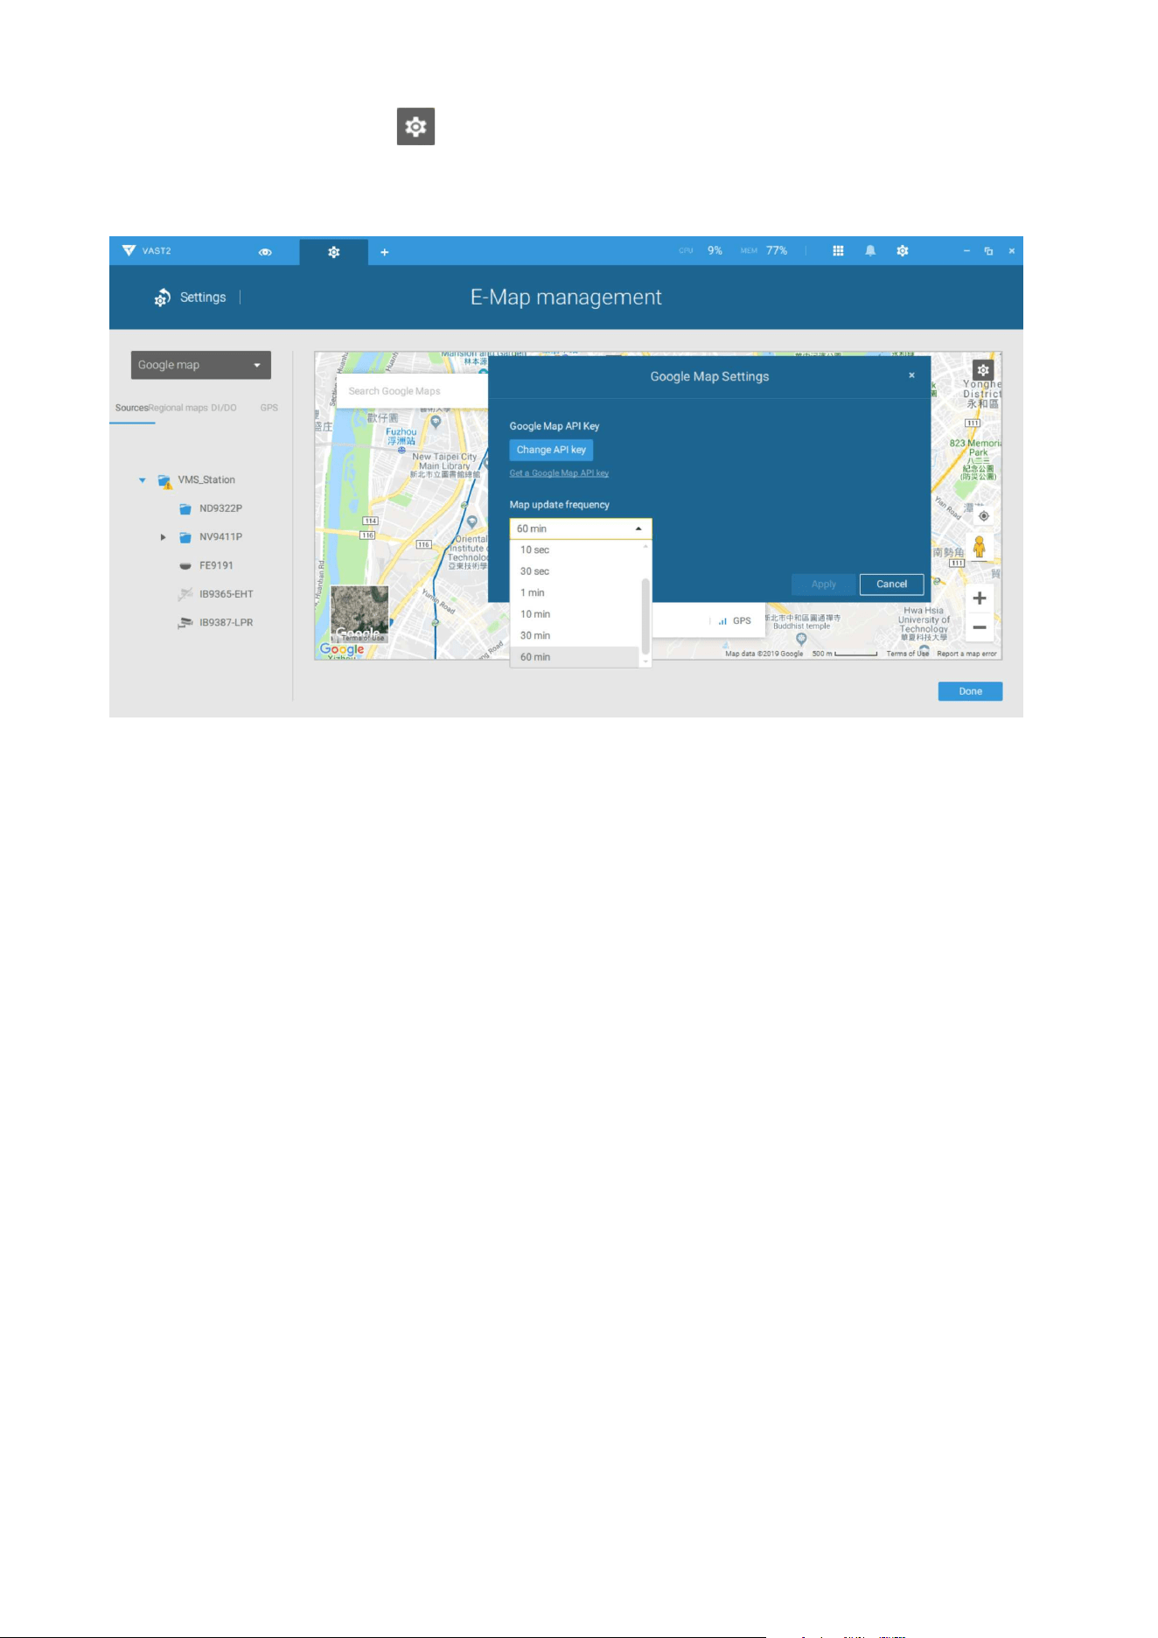
Task: Open the map update frequency combo box
Action: tap(581, 528)
